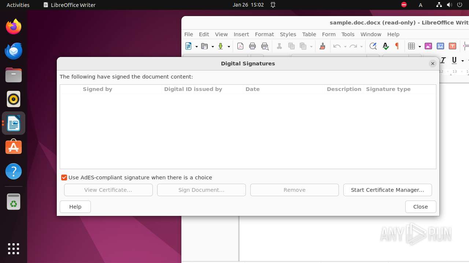Select Clone Formatting paintbrush icon
469x263 pixels.
(322, 46)
